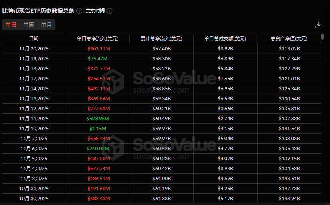Click the $113.02B net assets cell
This screenshot has width=330, height=205.
(289, 49)
